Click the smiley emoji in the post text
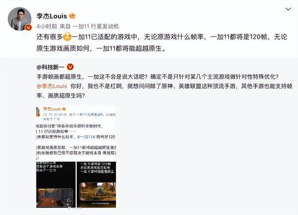Image resolution: width=298 pixels, height=215 pixels. (67, 37)
